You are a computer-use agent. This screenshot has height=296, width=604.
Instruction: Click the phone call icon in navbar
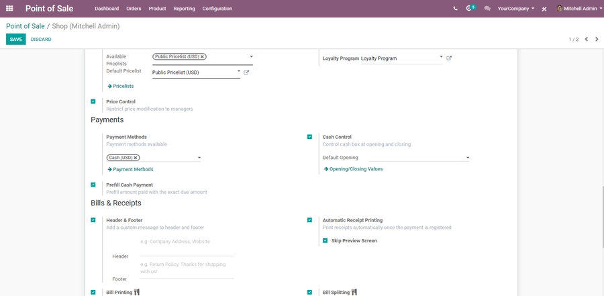pos(456,9)
